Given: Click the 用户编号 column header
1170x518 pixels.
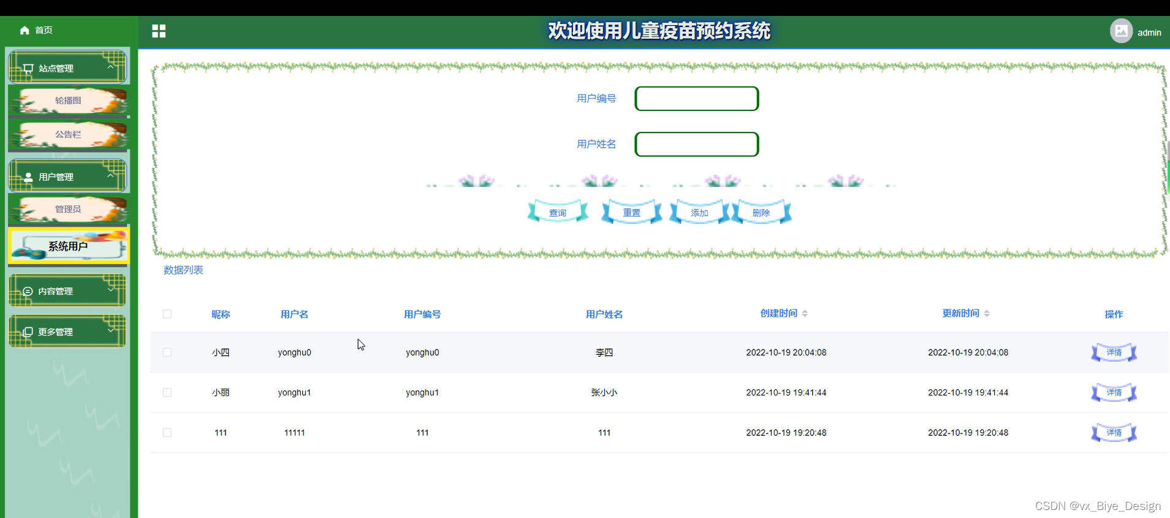Looking at the screenshot, I should [422, 314].
